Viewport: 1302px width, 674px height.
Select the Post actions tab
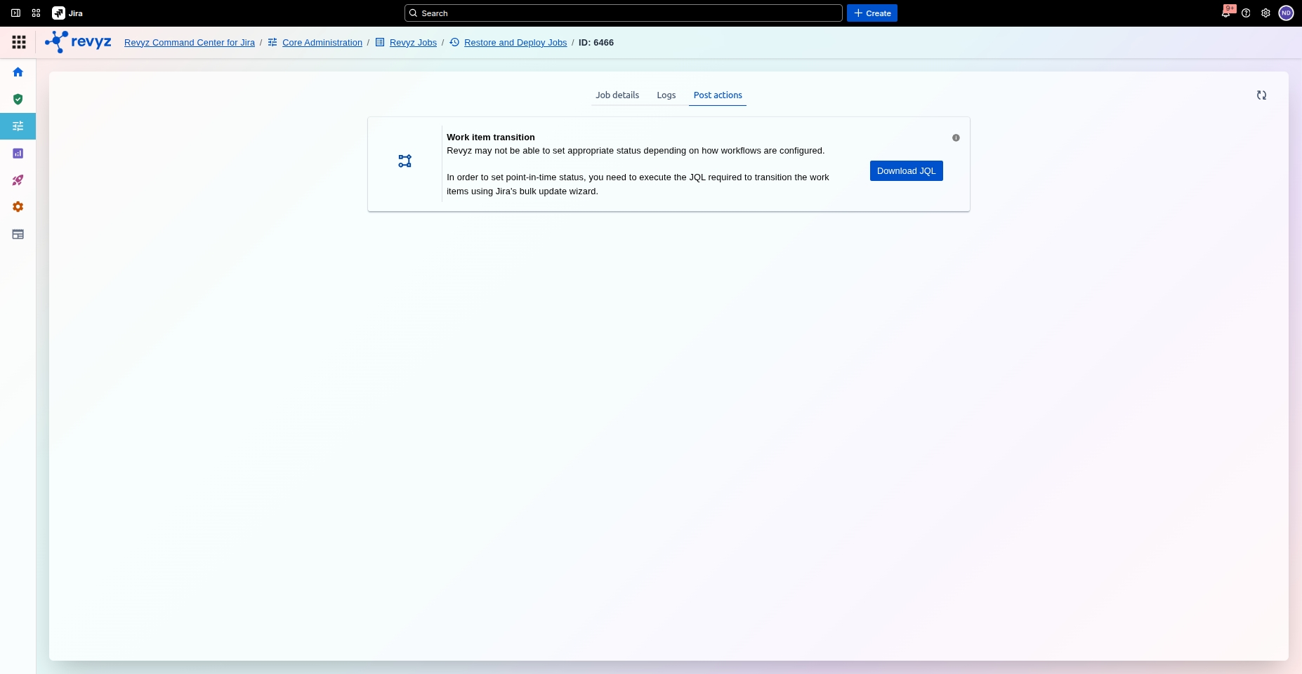[x=718, y=95]
